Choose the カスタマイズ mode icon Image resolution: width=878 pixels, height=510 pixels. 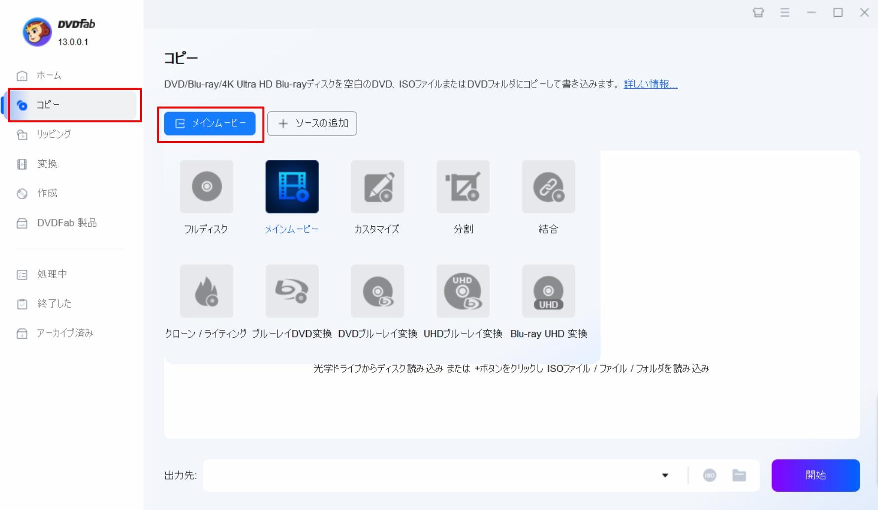377,186
